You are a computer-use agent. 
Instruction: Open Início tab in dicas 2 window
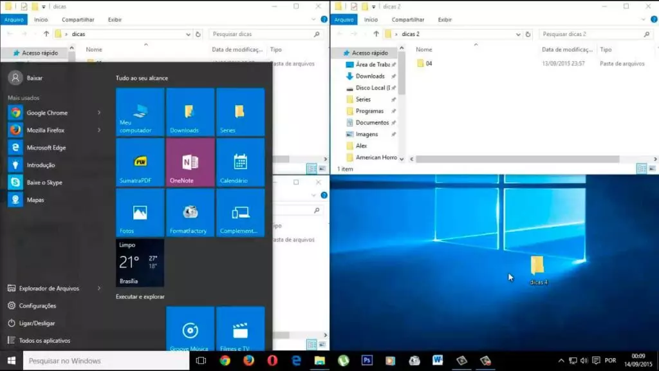pyautogui.click(x=371, y=19)
